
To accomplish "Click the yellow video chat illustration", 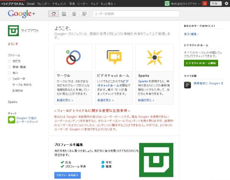I will 114,57.
